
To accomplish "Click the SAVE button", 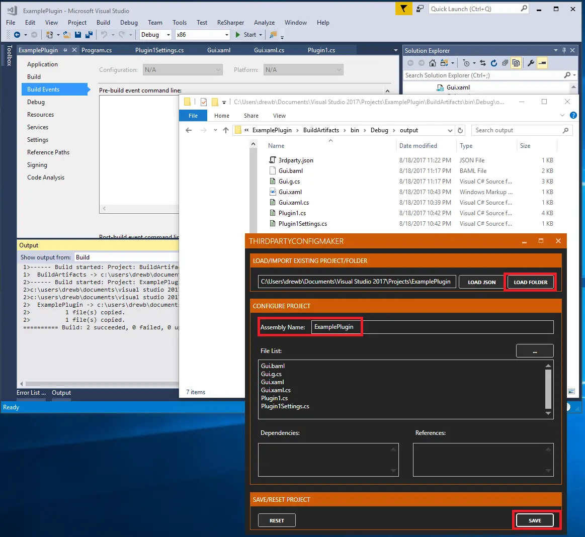I will 535,520.
